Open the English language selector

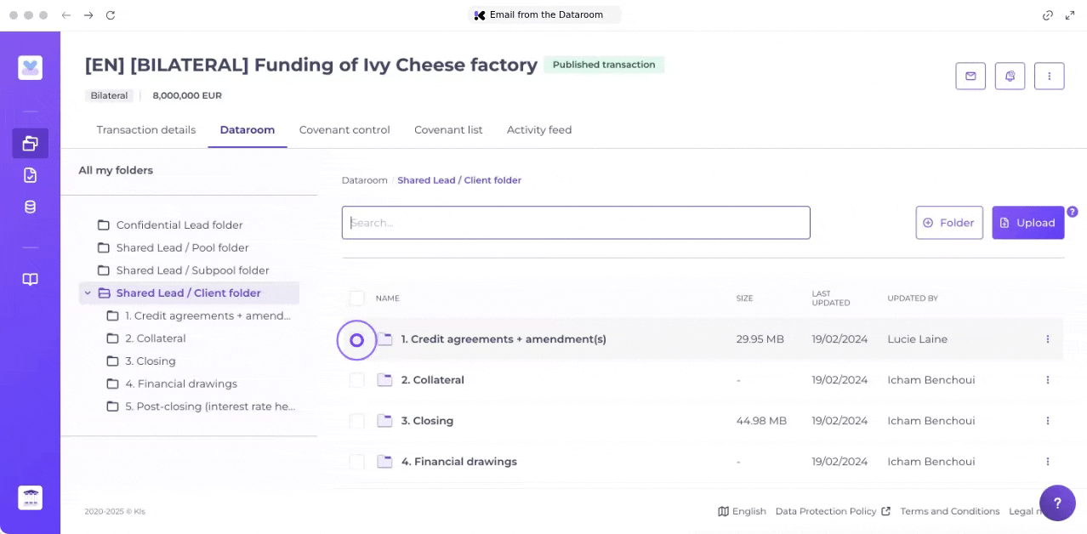[x=742, y=511]
